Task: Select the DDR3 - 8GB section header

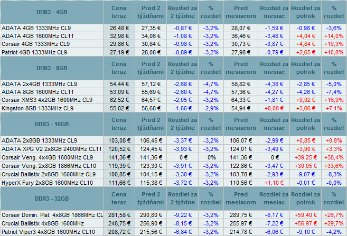Action: click(52, 68)
